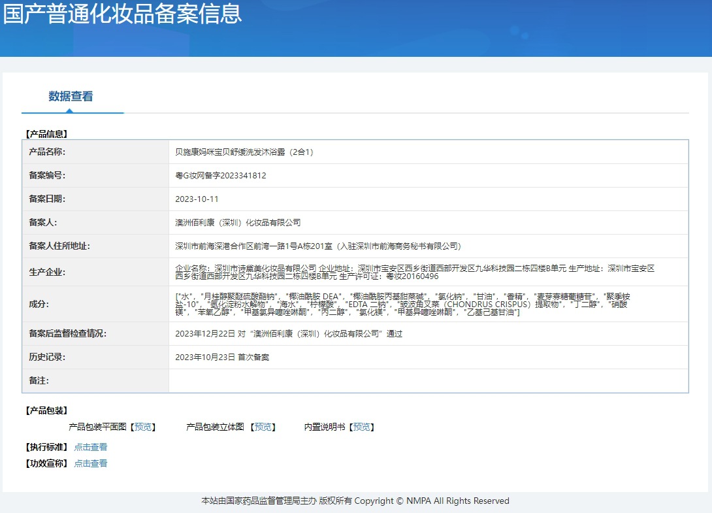The height and width of the screenshot is (513, 712).
Task: Click the 生产企业 label
Action: pyautogui.click(x=47, y=272)
